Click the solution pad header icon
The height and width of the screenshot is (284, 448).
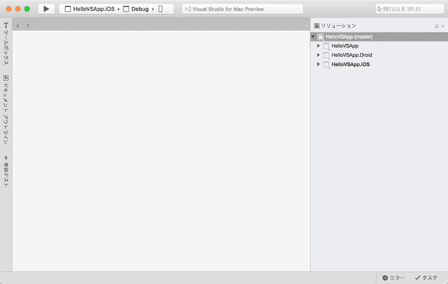(x=316, y=26)
